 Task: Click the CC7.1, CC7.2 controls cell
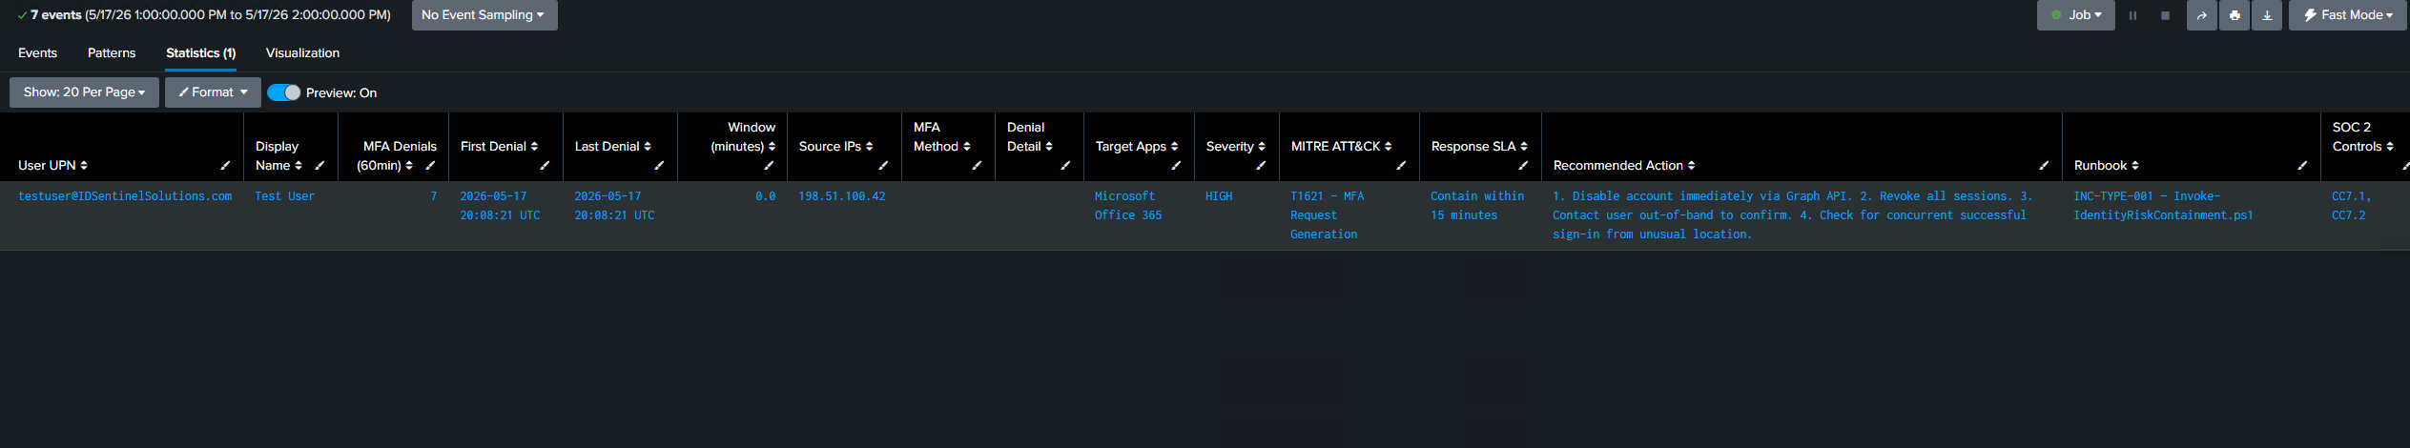2351,206
